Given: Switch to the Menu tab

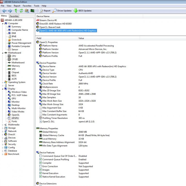Looking at the screenshot, I should coord(4,16).
